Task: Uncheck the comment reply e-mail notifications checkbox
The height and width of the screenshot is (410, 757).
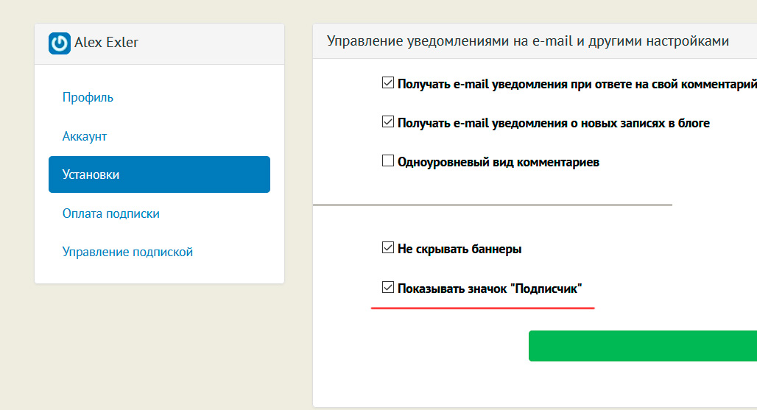Action: 388,83
